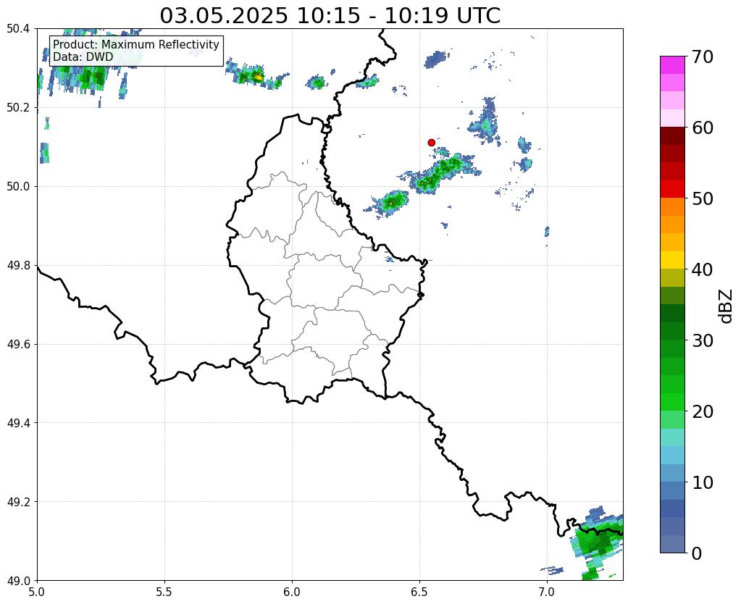Click the 5.5 longitude tick label

tap(164, 592)
